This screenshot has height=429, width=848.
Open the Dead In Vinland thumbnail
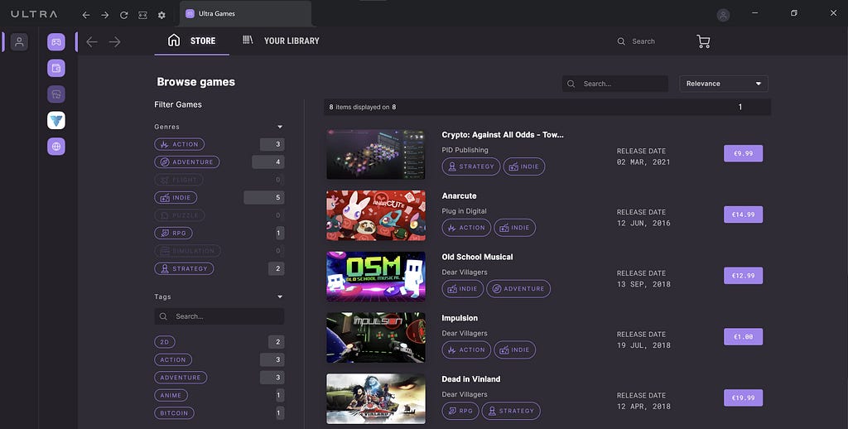[376, 398]
